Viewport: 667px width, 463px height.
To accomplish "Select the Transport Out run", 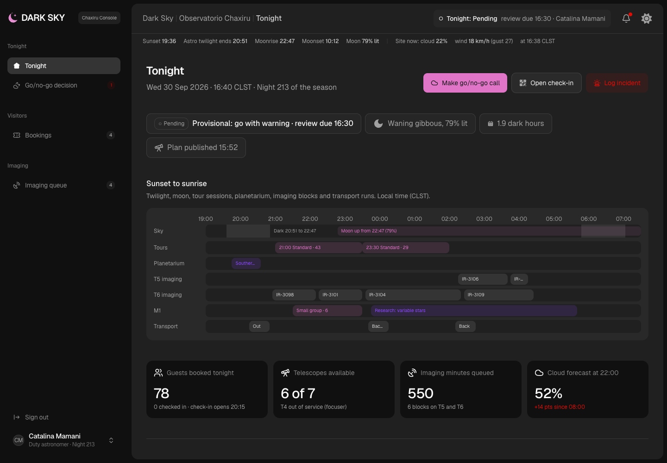I will point(259,326).
